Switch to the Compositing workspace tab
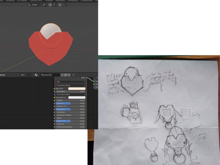This screenshot has width=220, height=165. pyautogui.click(x=86, y=1)
